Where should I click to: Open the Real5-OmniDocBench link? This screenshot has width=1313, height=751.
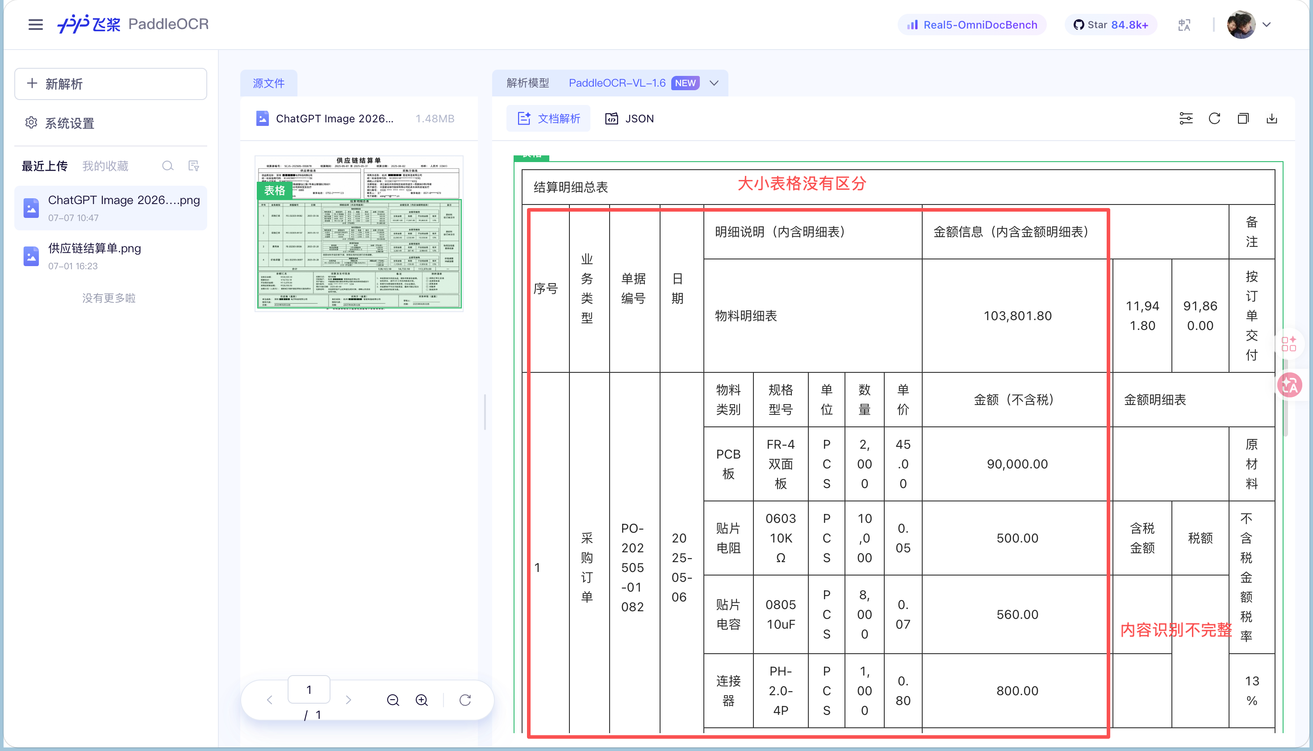pos(972,25)
